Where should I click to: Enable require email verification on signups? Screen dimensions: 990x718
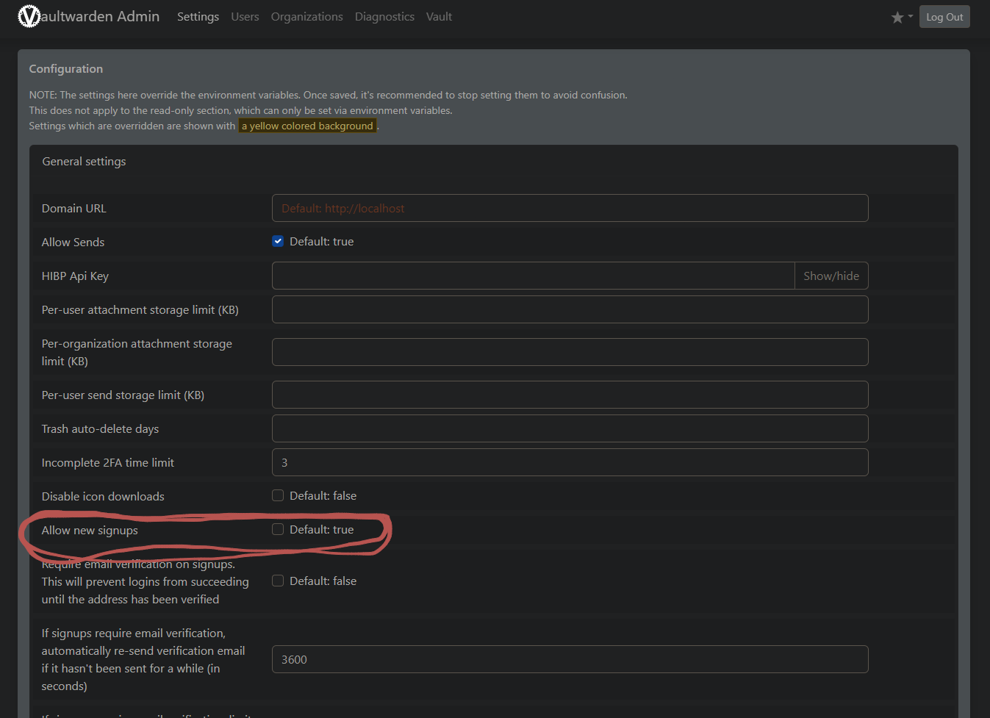point(278,581)
